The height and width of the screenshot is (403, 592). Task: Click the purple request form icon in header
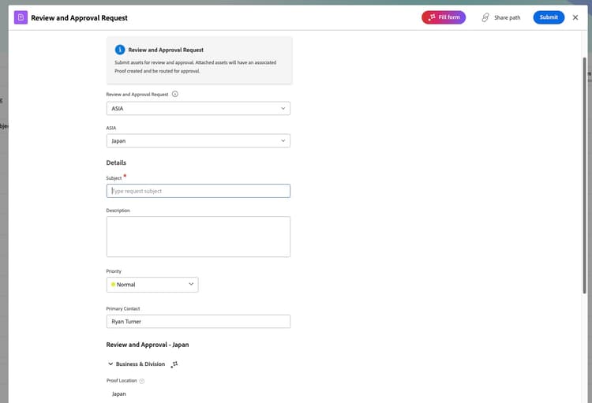[x=21, y=17]
